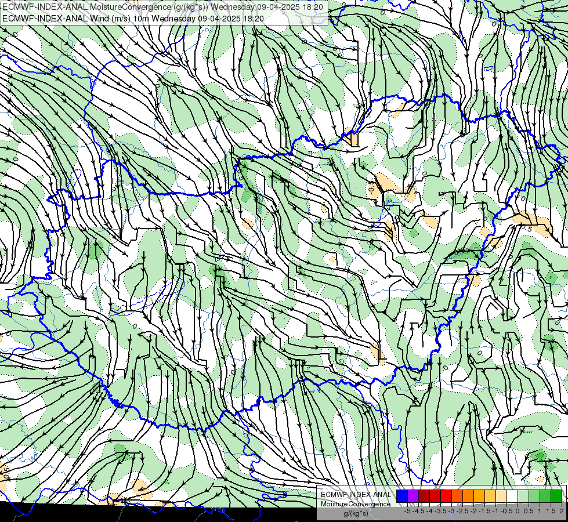Image resolution: width=568 pixels, height=522 pixels.
Task: Click the blue legend swatch below -5
Action: 402,496
